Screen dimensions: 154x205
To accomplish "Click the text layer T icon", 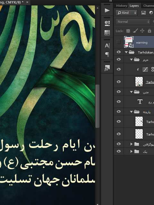I will (140, 102).
